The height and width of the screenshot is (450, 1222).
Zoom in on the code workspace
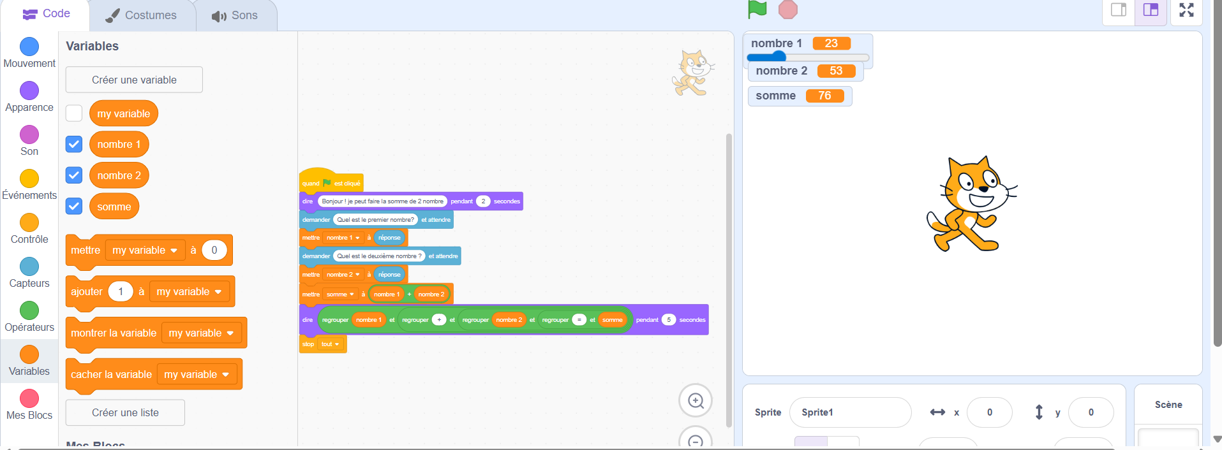point(696,401)
